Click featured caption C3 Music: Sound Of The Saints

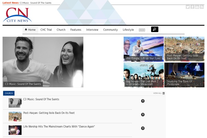tap(23, 84)
